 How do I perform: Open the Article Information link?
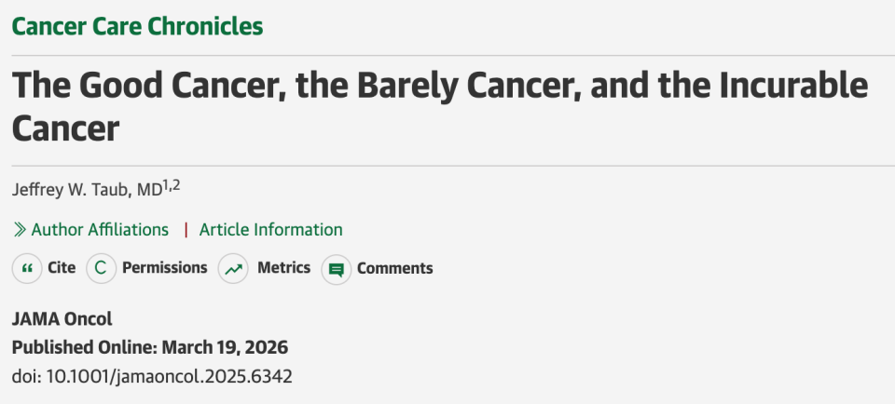click(270, 229)
